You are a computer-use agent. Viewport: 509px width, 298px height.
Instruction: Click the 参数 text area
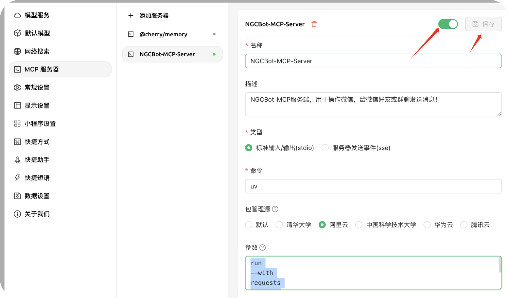(x=373, y=273)
